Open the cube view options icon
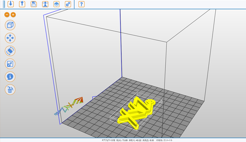This screenshot has width=246, height=142. coord(10,25)
